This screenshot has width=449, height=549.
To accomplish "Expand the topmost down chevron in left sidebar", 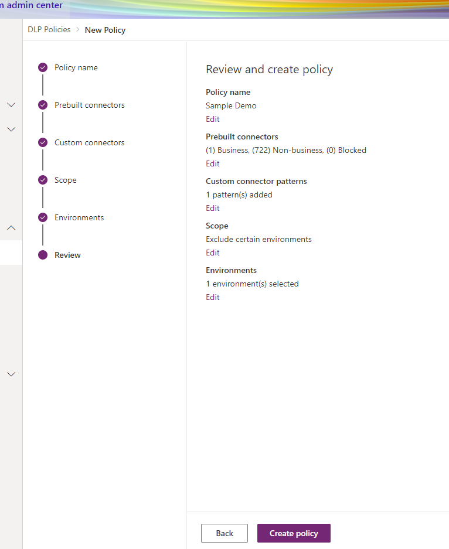I will click(11, 105).
